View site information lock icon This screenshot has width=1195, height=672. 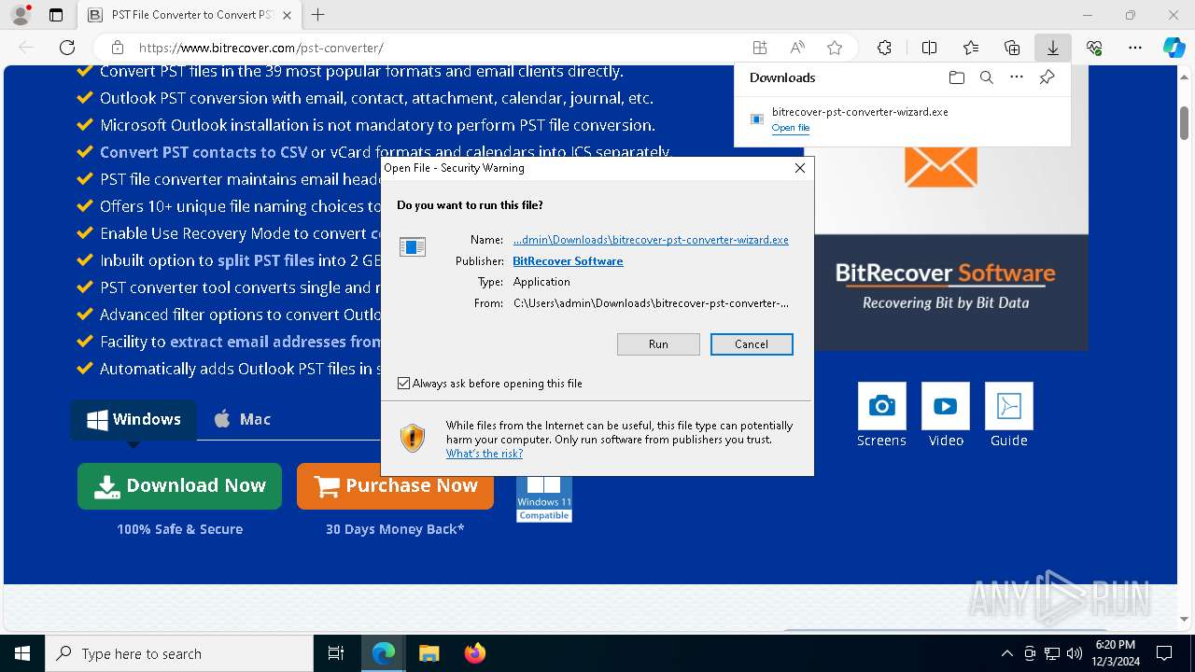pos(118,48)
